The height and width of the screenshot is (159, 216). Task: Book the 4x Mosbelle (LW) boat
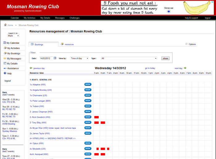tap(88, 149)
